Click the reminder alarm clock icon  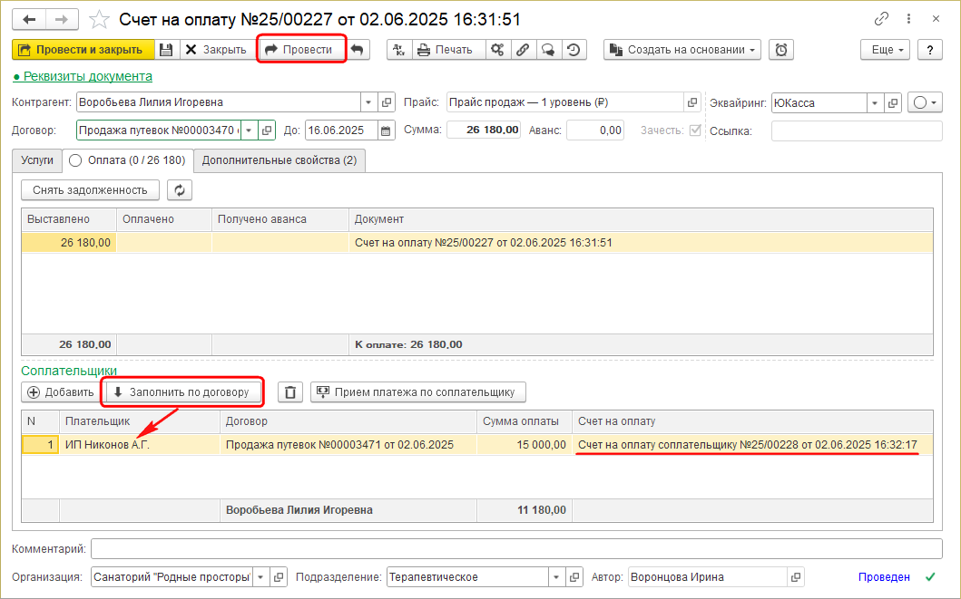pos(780,50)
